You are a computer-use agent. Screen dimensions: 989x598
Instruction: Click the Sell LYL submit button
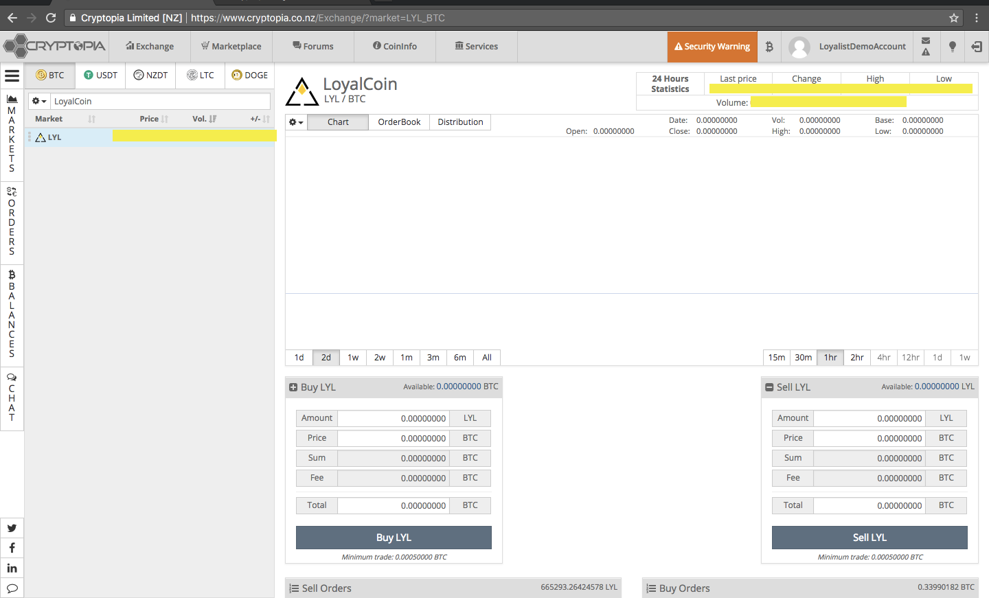click(869, 538)
